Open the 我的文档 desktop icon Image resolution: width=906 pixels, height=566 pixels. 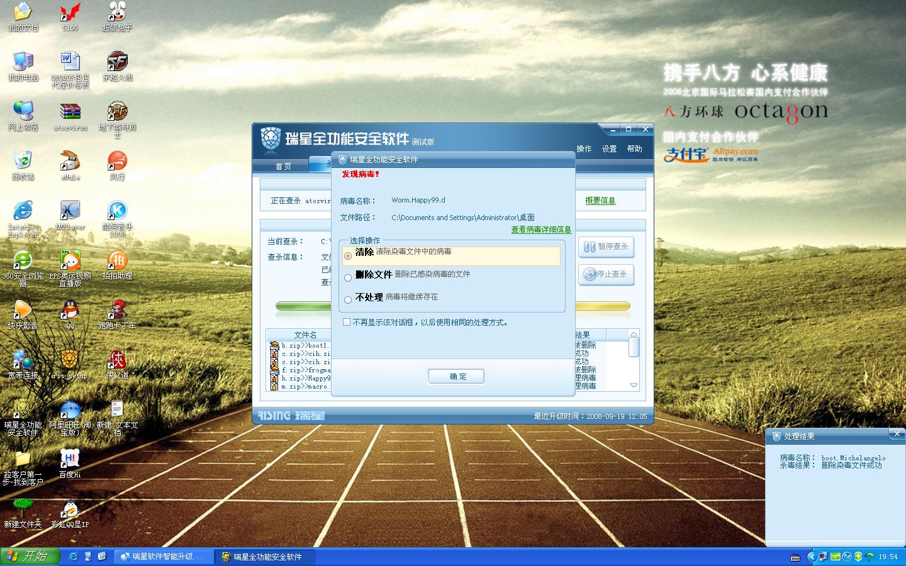point(23,17)
